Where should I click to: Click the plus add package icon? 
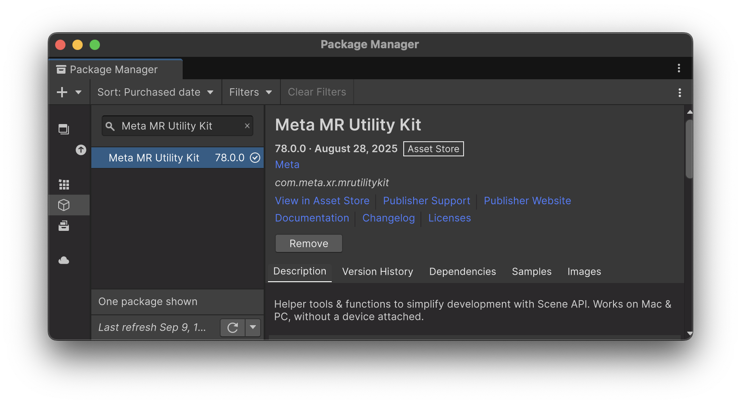tap(62, 92)
